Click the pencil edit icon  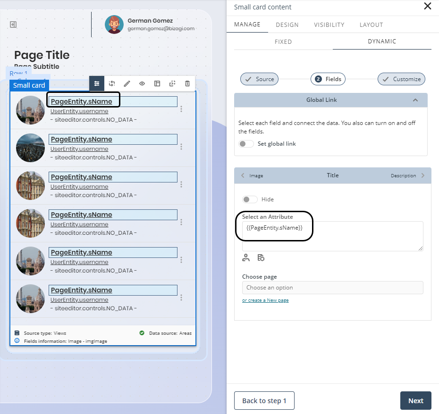click(x=127, y=83)
